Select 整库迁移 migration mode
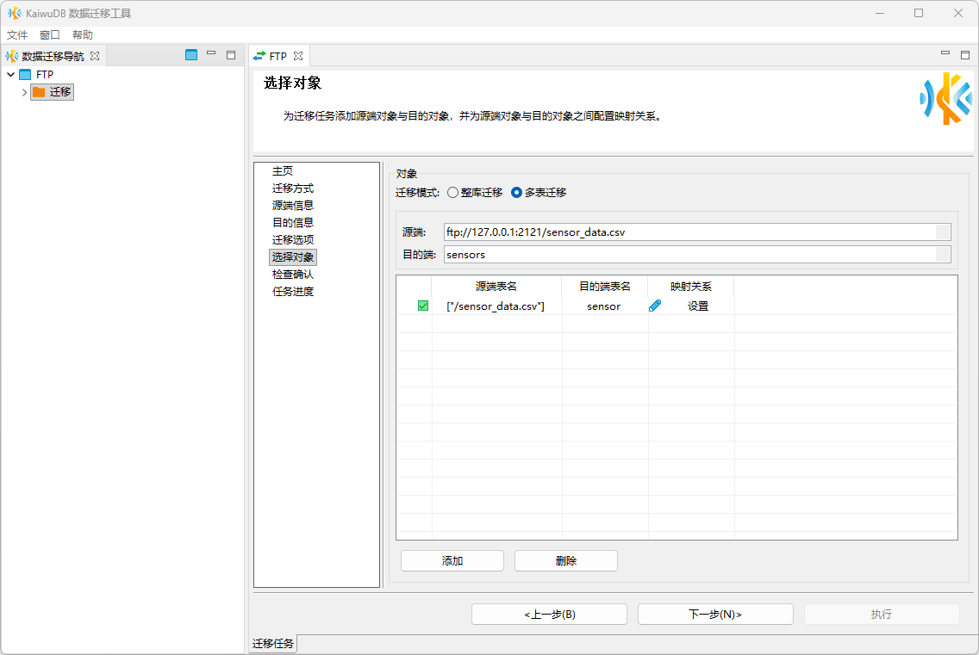 click(x=453, y=193)
